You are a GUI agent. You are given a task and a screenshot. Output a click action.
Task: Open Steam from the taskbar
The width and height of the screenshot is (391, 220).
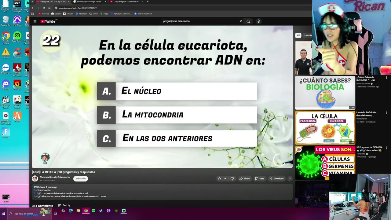[101, 211]
